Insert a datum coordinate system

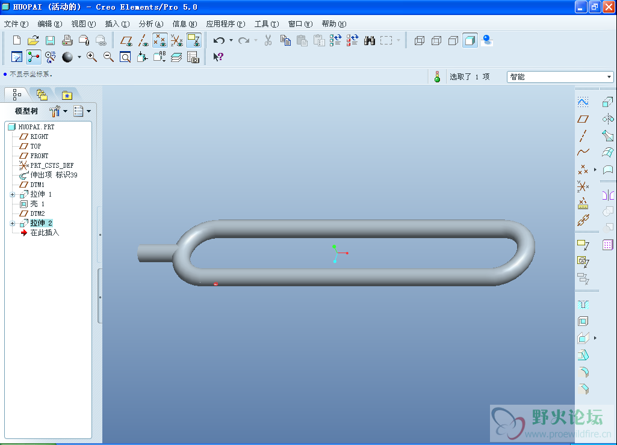point(583,186)
